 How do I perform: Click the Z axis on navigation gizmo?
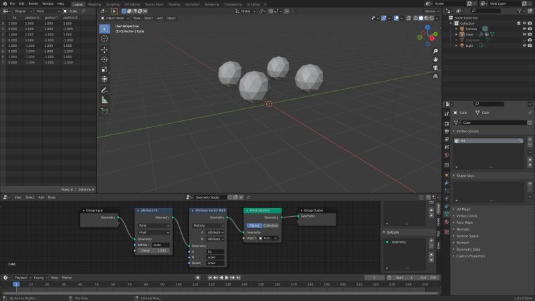[x=427, y=27]
